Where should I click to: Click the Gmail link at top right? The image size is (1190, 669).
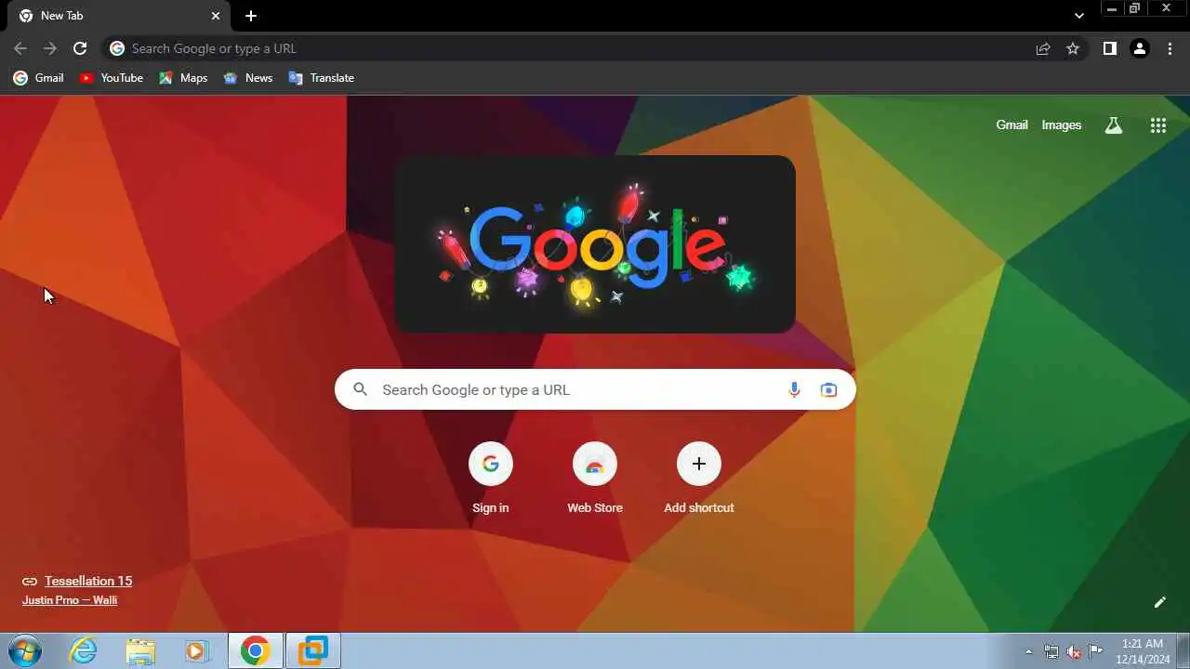click(1011, 125)
